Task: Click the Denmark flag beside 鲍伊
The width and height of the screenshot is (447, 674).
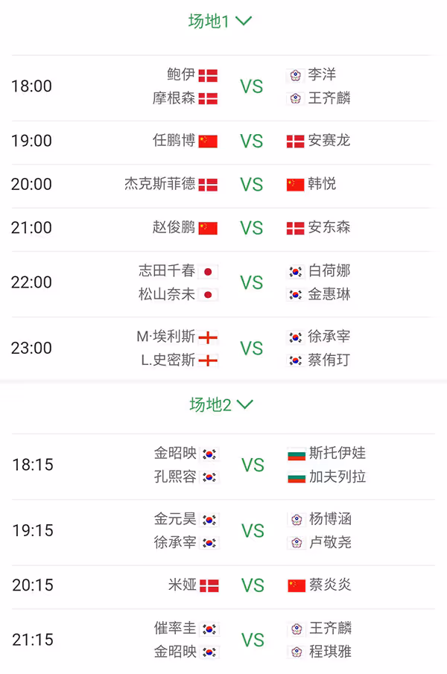Action: pos(208,76)
